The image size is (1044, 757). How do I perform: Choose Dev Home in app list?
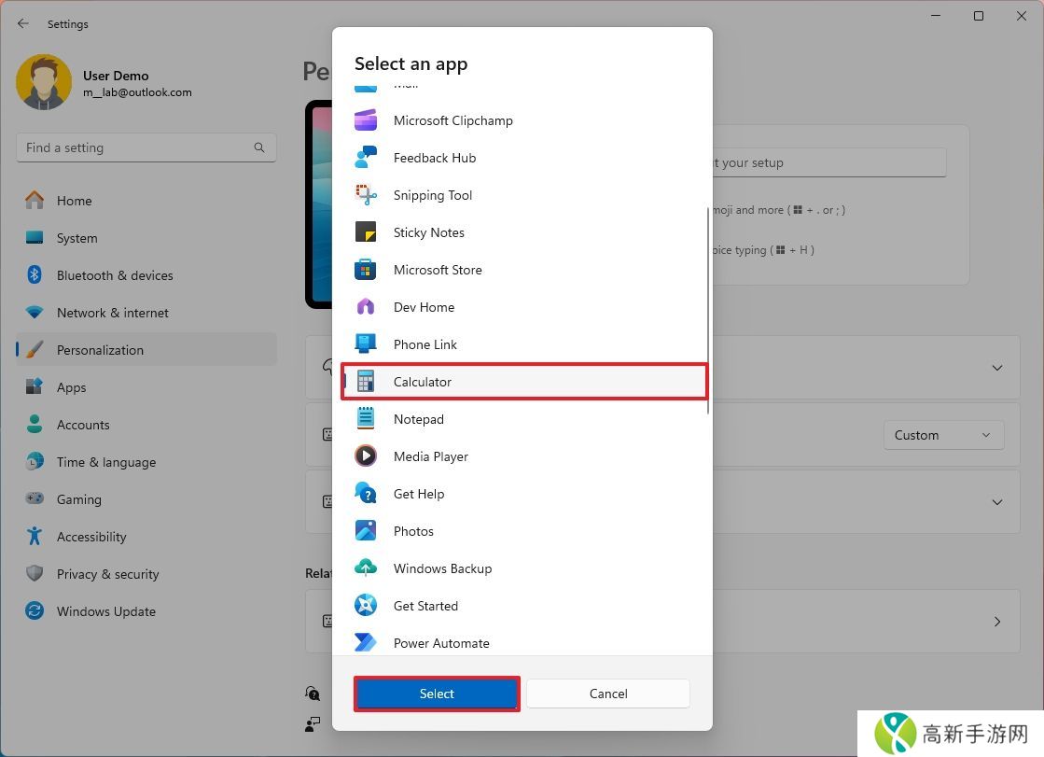click(x=424, y=307)
